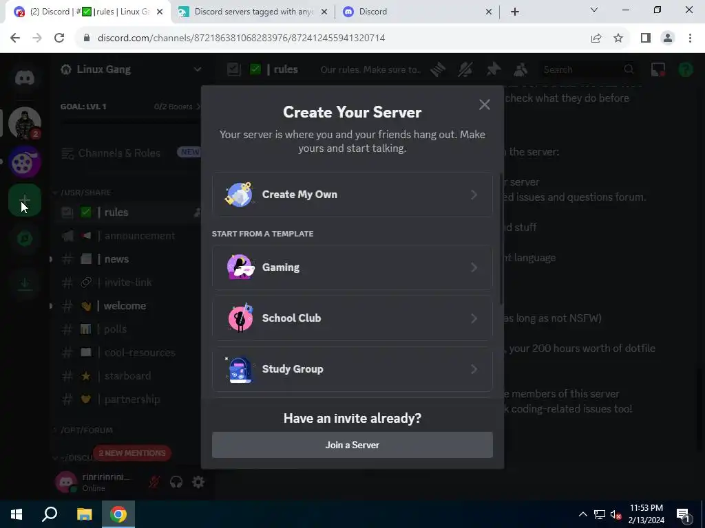Image resolution: width=705 pixels, height=528 pixels.
Task: Open the news channel
Action: tap(128, 259)
